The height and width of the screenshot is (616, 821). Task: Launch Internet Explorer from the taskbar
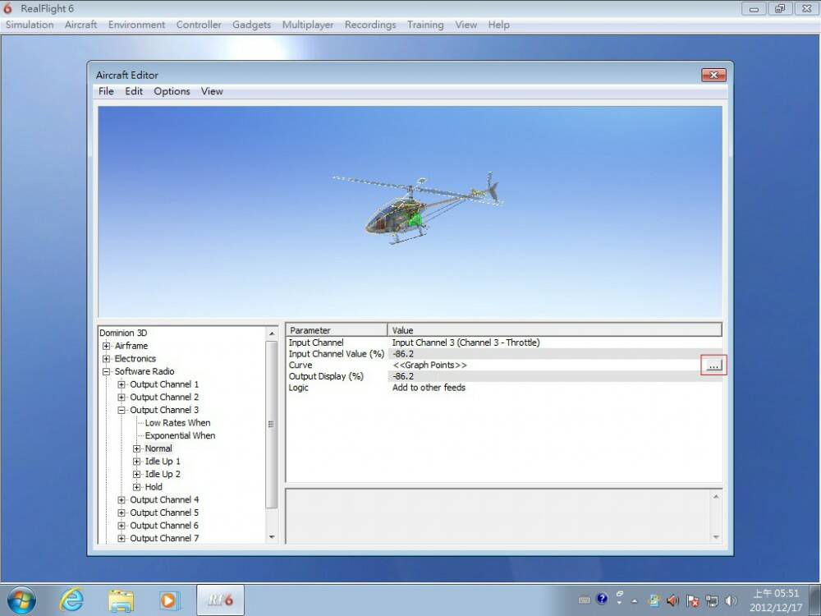(x=71, y=600)
